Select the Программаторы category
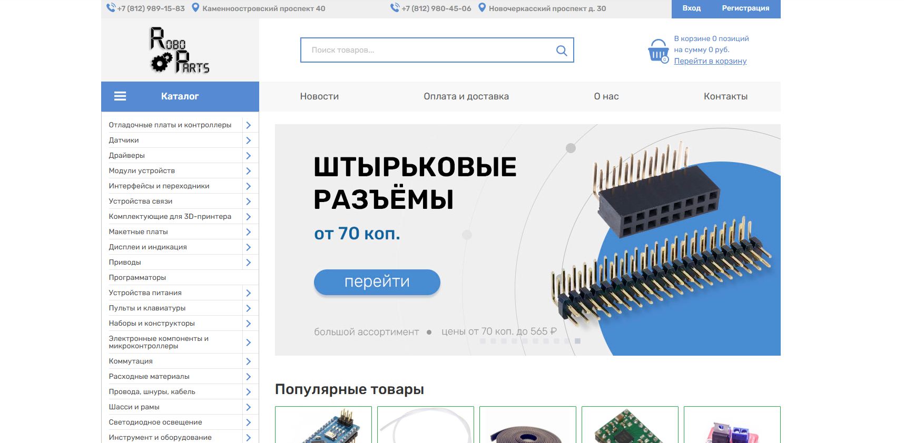Screen dimensions: 904x443 tap(137, 278)
